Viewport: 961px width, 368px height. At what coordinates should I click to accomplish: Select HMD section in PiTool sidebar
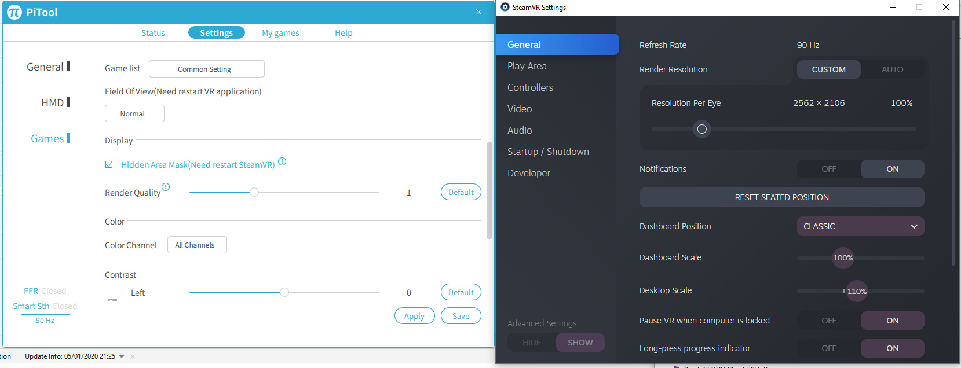click(55, 103)
